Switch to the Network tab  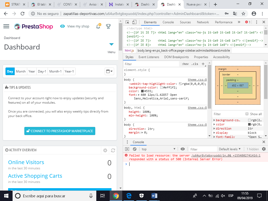pyautogui.click(x=203, y=22)
